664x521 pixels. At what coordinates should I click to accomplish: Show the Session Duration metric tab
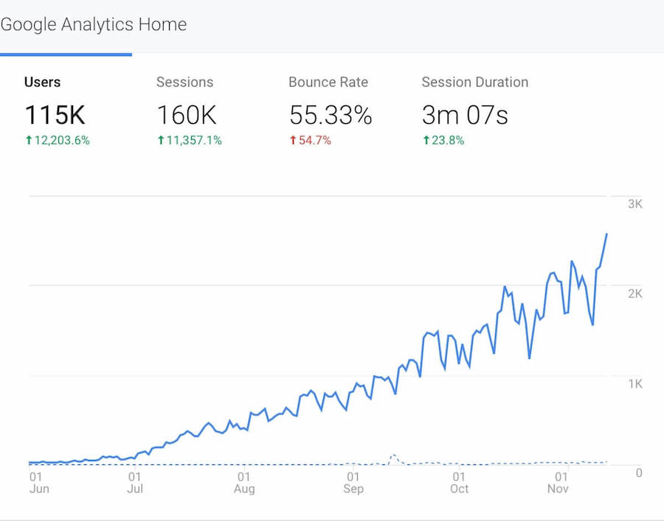[474, 83]
